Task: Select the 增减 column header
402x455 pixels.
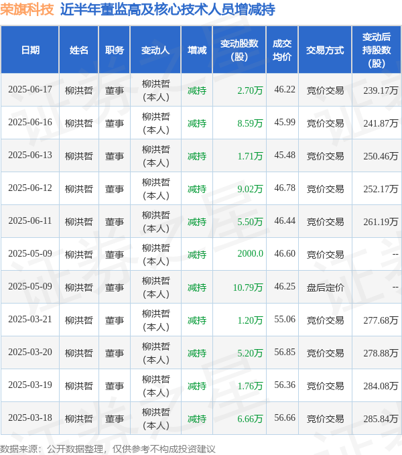Action: click(197, 50)
